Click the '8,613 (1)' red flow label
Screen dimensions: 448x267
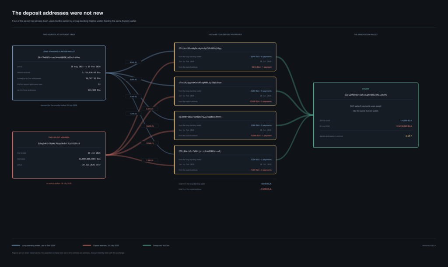150,109
